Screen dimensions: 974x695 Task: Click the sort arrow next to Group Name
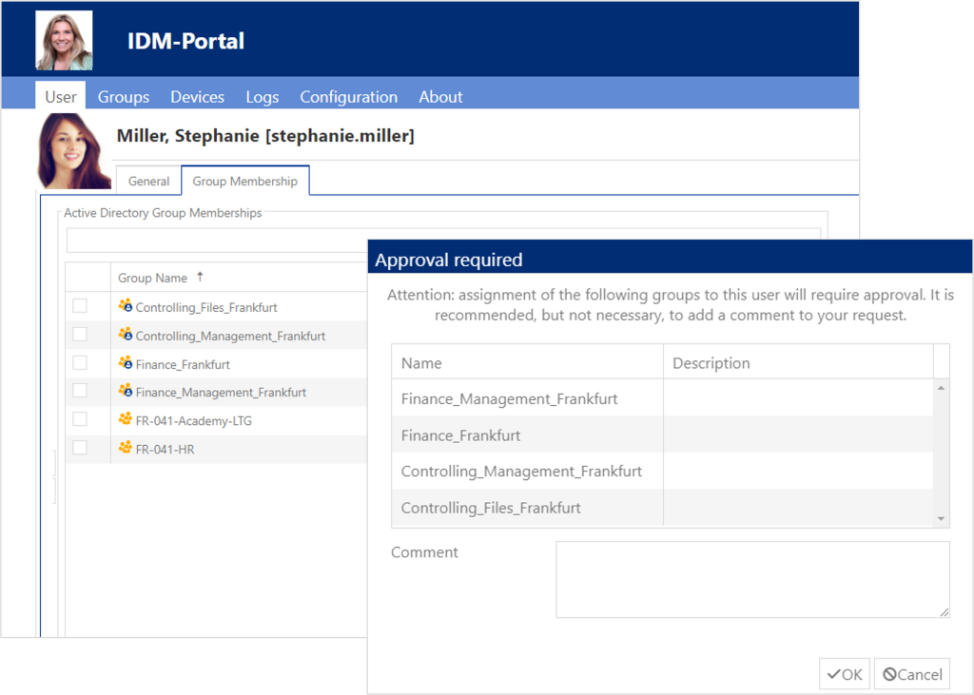tap(200, 277)
